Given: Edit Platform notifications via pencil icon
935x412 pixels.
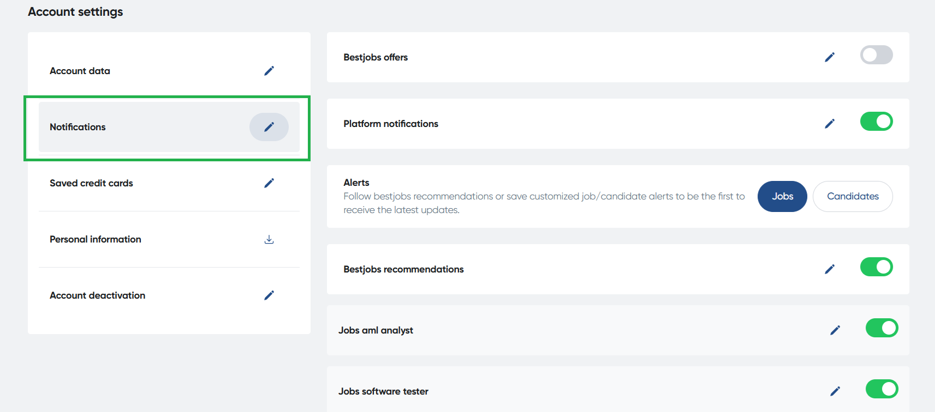Looking at the screenshot, I should (x=830, y=124).
